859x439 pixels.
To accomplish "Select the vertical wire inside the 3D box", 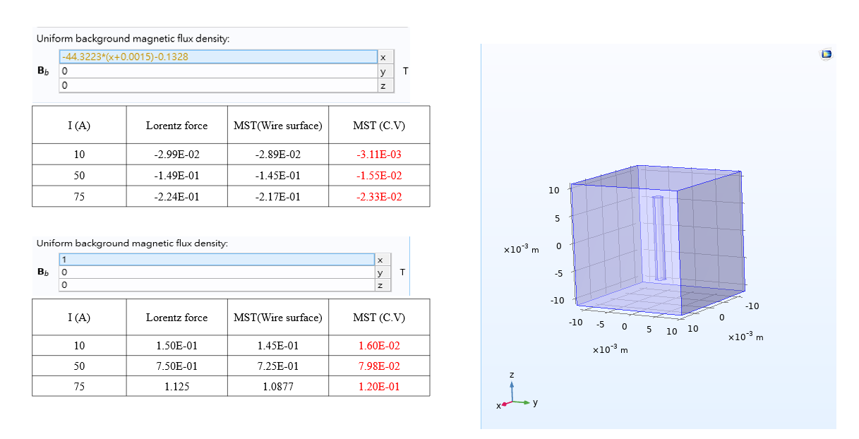I will click(659, 238).
